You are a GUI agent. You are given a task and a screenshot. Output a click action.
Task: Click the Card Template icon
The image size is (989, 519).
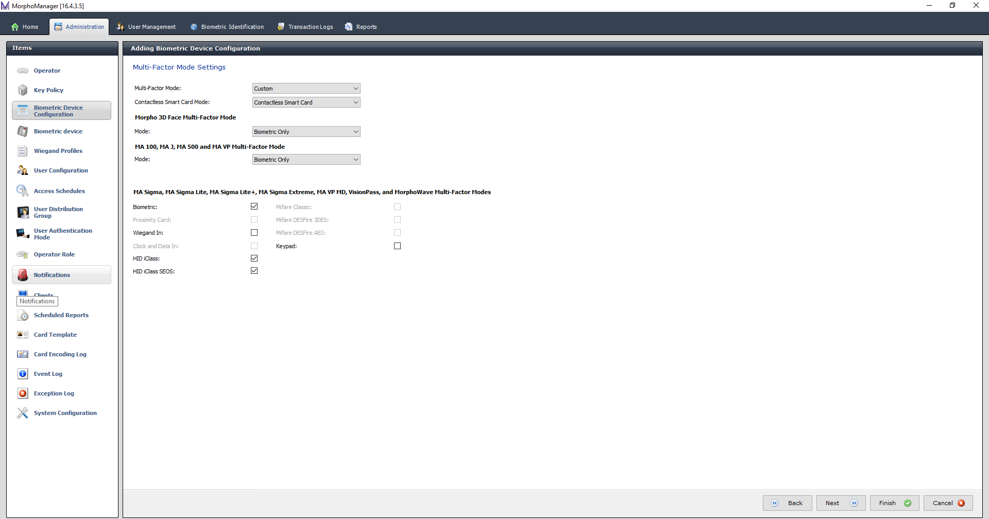23,335
